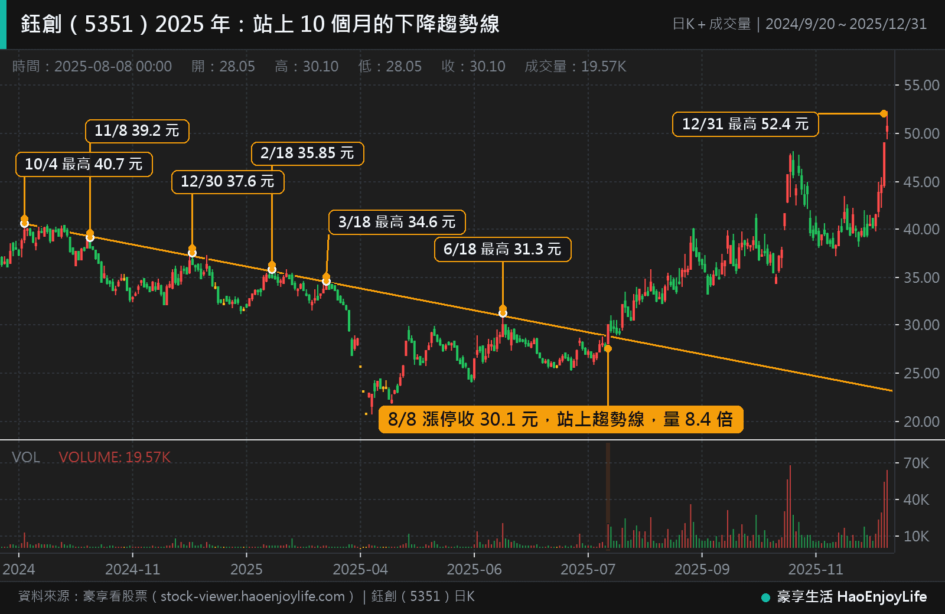
Task: Click the 12/31 最高 52.4 元 label
Action: [745, 124]
